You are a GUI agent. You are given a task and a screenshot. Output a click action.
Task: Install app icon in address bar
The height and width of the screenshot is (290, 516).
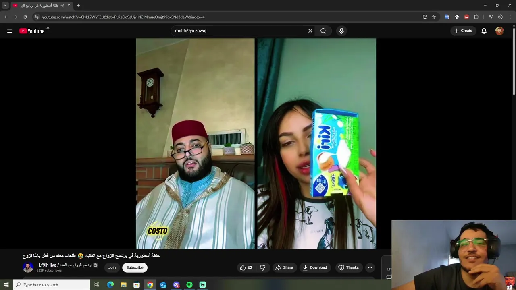point(425,17)
